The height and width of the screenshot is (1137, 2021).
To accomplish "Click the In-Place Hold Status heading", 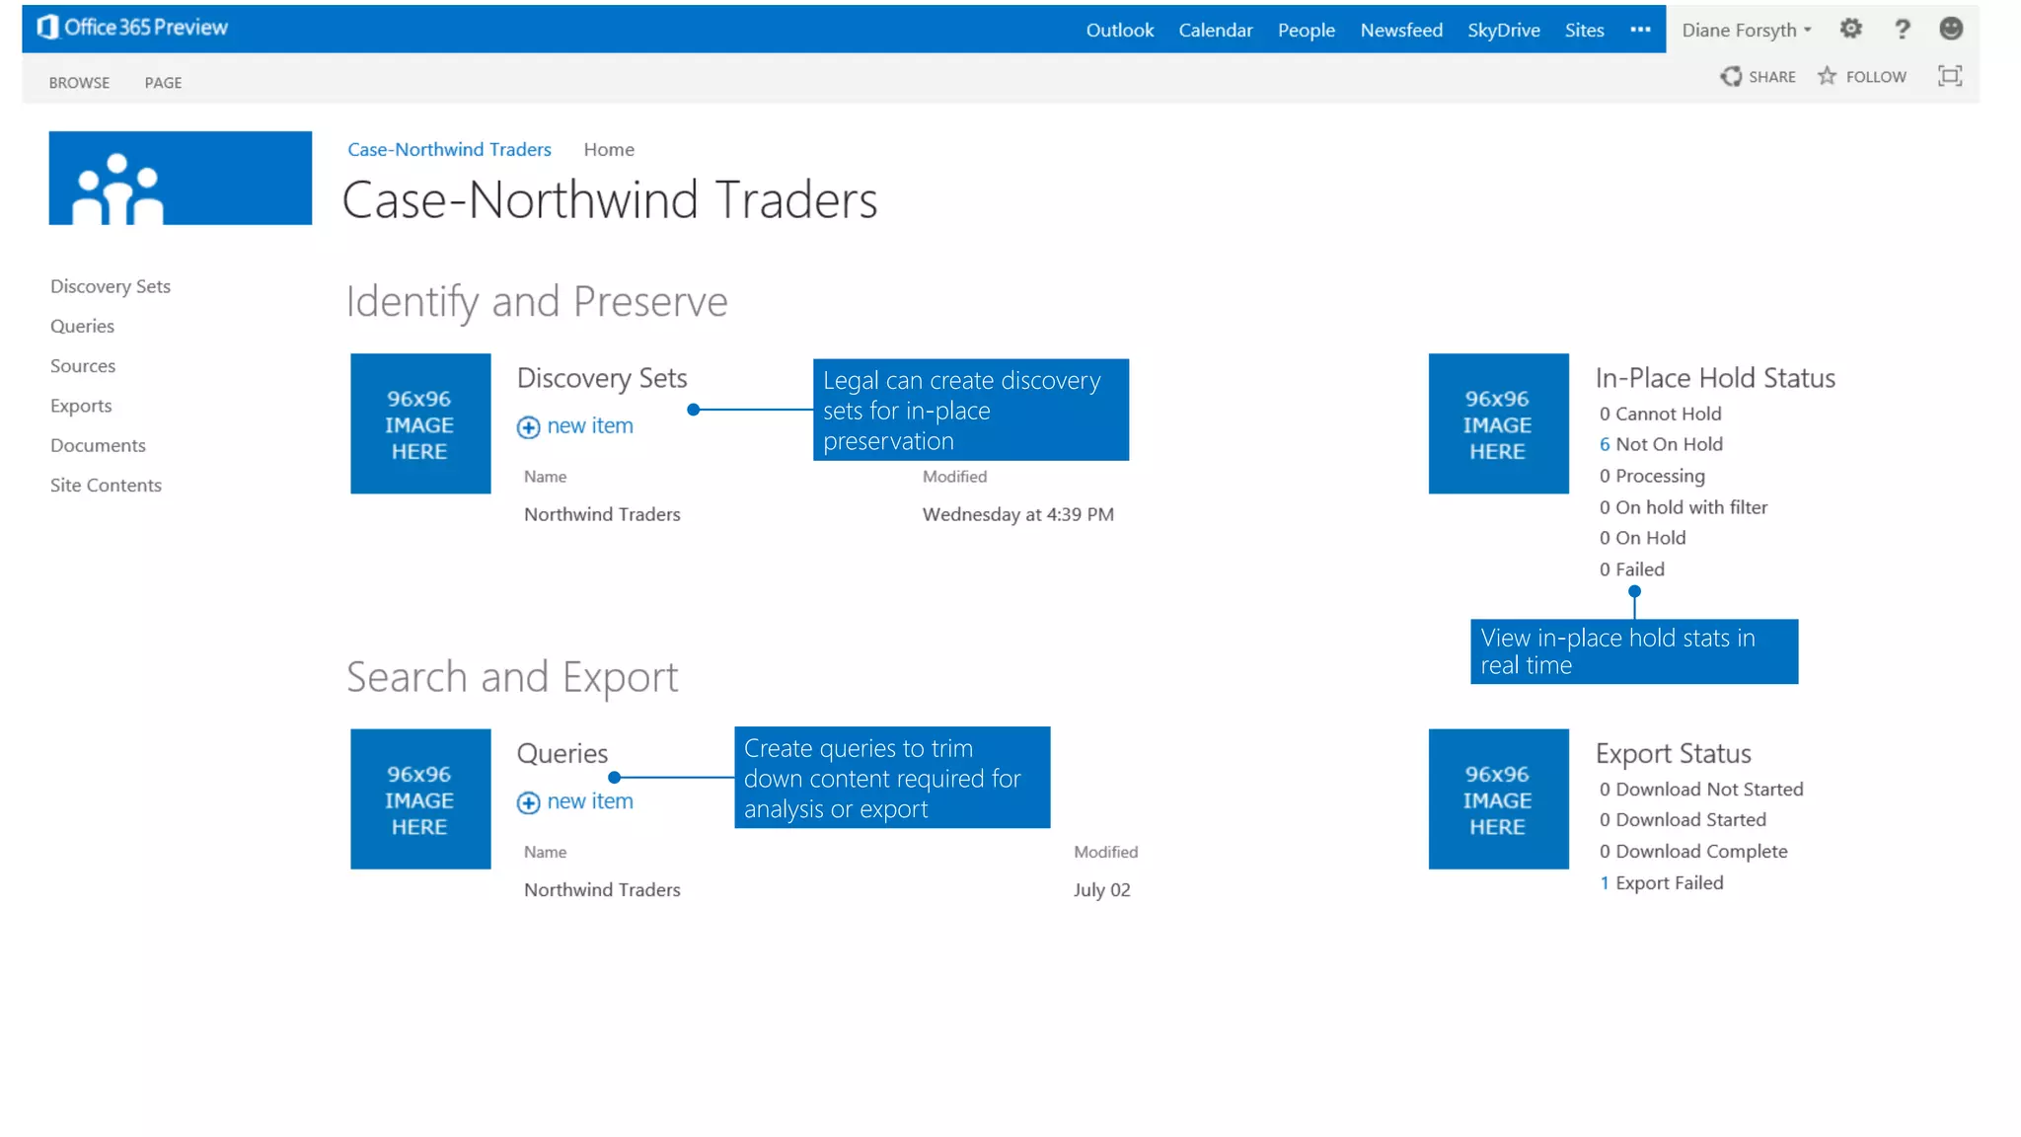I will 1715,378.
